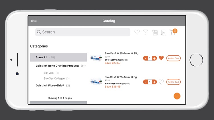Click the magnifying glass search icon
Image resolution: width=214 pixels, height=120 pixels.
coord(39,32)
